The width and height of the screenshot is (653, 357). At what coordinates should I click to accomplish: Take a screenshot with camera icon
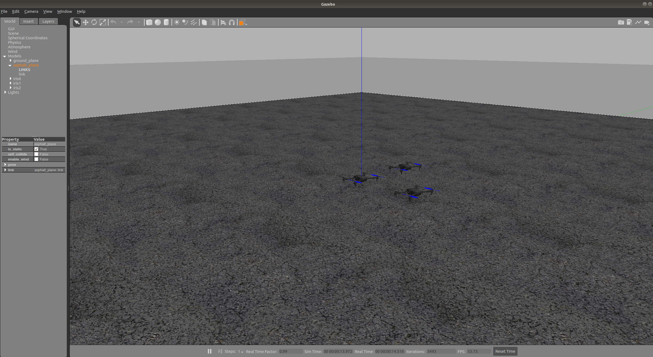[x=621, y=22]
